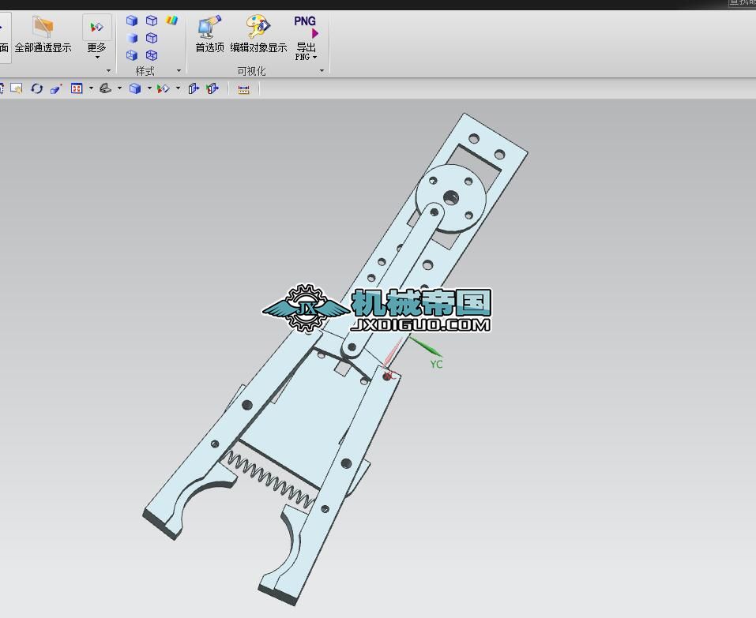
Task: Select the eraser icon on lower toolbar
Action: point(55,88)
